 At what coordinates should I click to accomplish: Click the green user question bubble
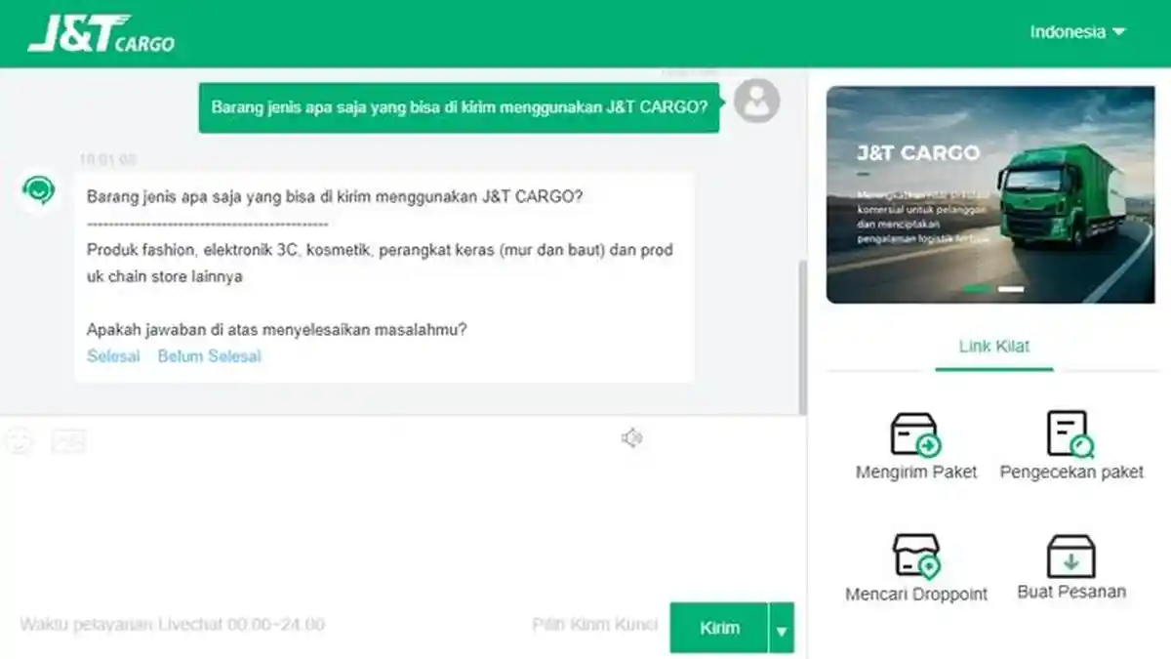(460, 107)
